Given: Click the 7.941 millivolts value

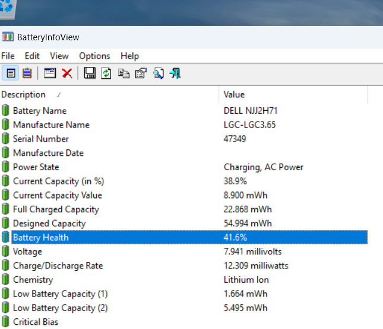Looking at the screenshot, I should 252,251.
